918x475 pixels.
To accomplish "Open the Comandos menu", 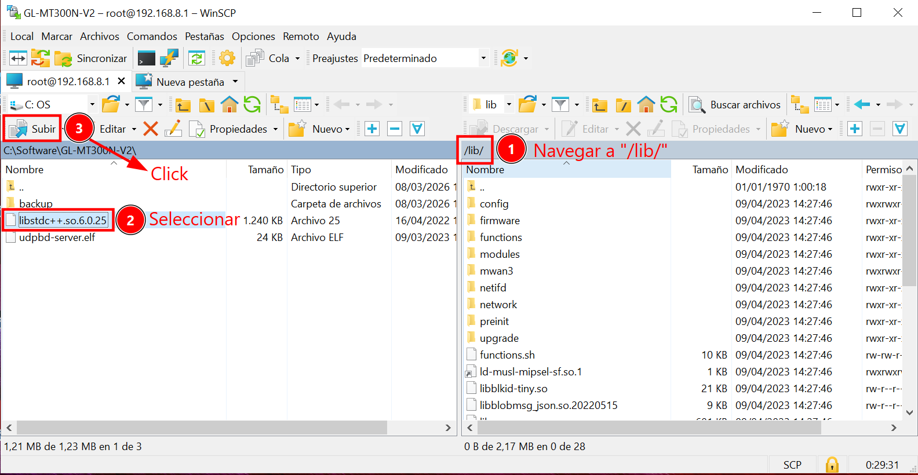I will tap(152, 36).
